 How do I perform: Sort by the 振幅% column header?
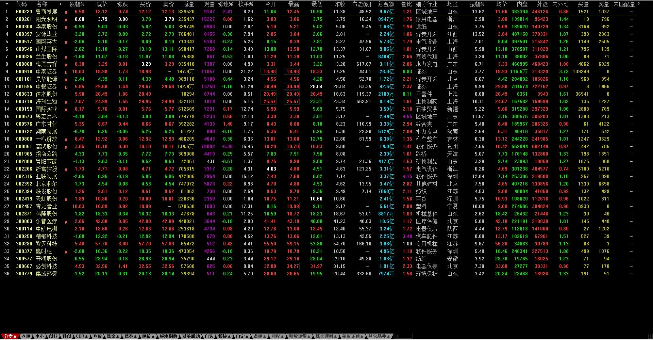(x=477, y=4)
